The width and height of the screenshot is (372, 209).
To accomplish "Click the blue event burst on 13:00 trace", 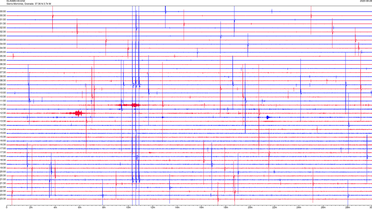I will click(268, 117).
